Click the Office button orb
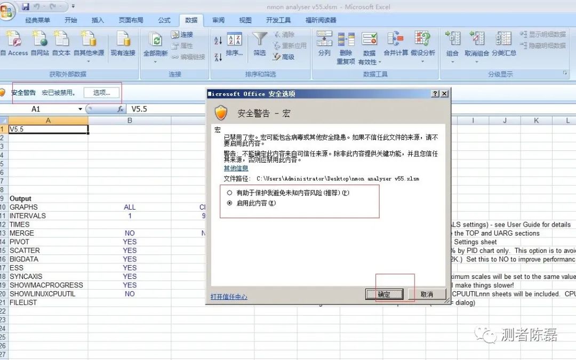 click(x=6, y=11)
